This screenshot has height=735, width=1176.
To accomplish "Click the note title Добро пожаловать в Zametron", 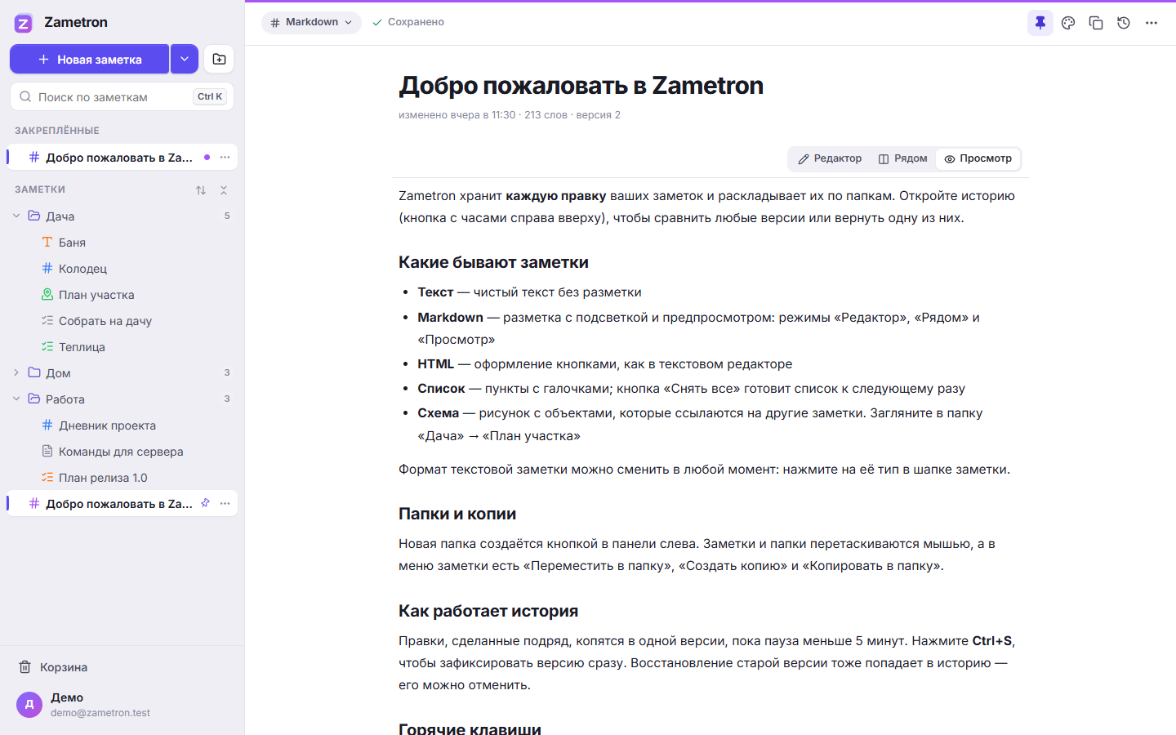I will pyautogui.click(x=581, y=86).
